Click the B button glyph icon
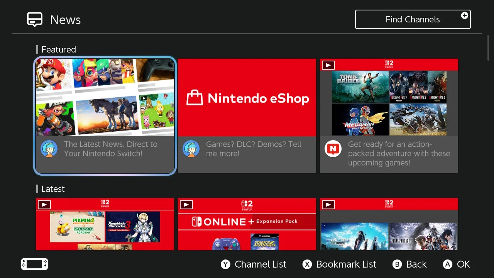494x278 pixels. 397,264
